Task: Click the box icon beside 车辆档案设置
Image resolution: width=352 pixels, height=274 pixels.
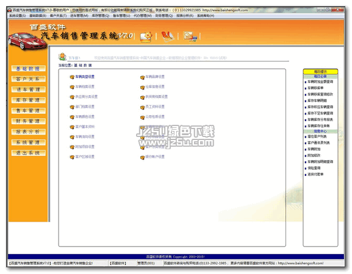Action: click(x=72, y=87)
